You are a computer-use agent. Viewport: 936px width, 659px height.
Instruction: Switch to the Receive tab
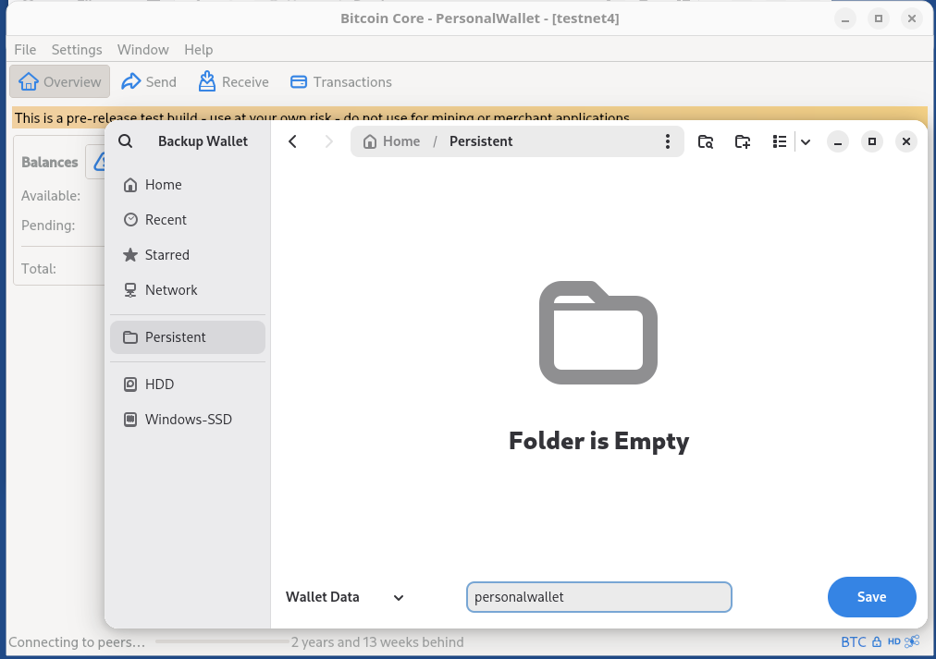click(x=233, y=81)
